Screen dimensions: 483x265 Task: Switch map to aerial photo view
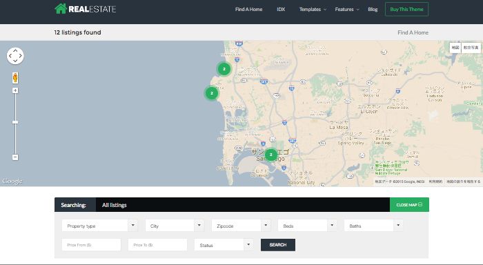click(471, 48)
